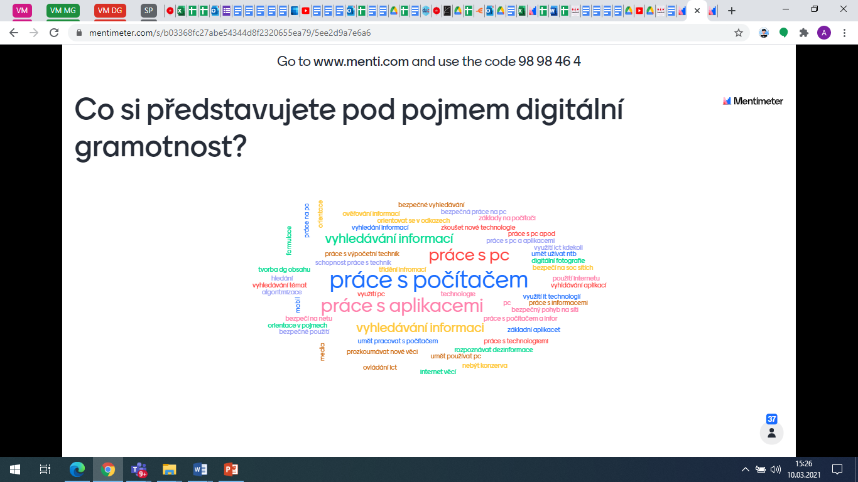
Task: Click the word 'bezpečné vyhledávání'
Action: pyautogui.click(x=431, y=205)
